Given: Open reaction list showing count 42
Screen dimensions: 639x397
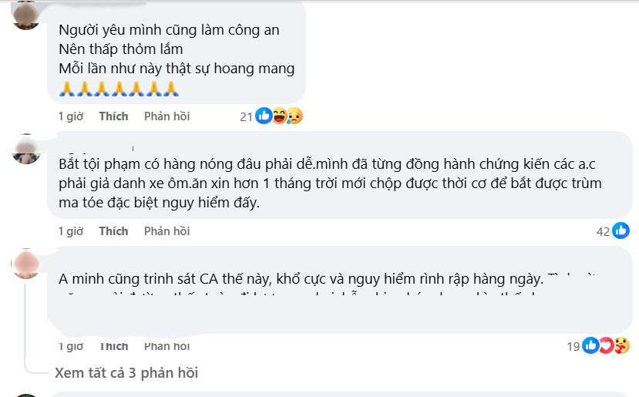Looking at the screenshot, I should pyautogui.click(x=603, y=230).
